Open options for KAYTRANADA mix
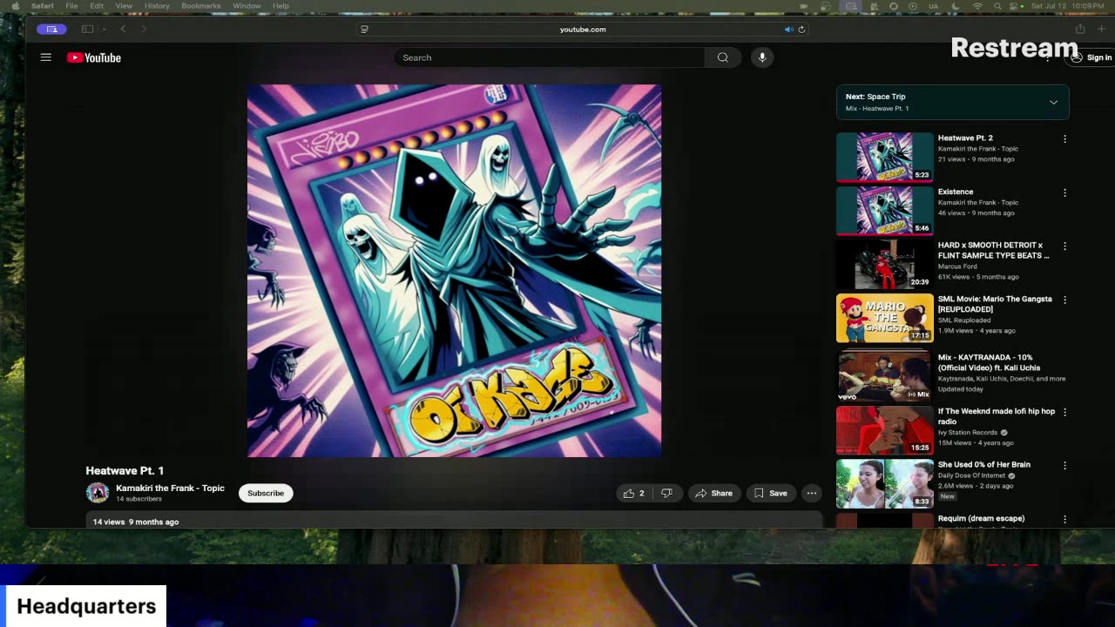The image size is (1115, 627). click(x=1064, y=359)
